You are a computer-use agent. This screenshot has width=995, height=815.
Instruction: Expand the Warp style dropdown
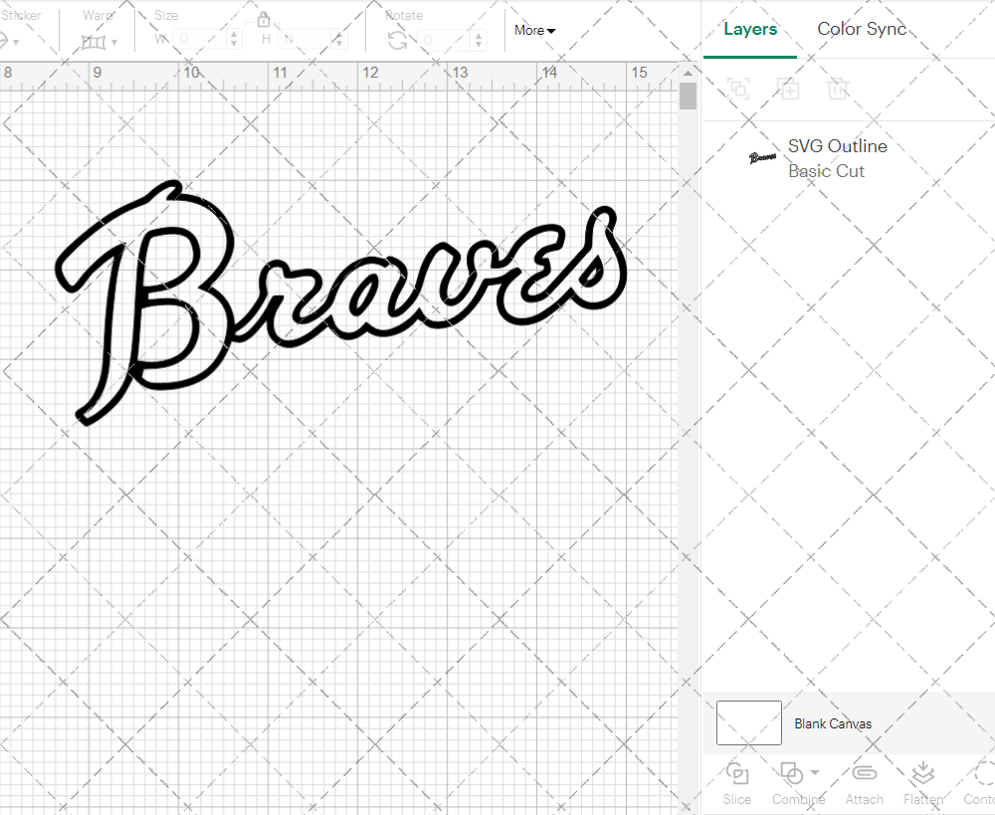pyautogui.click(x=114, y=44)
